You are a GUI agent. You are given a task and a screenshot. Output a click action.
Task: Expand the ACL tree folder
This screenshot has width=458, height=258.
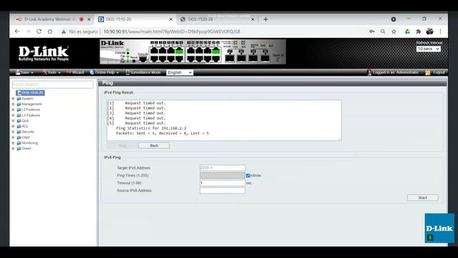[x=13, y=126]
